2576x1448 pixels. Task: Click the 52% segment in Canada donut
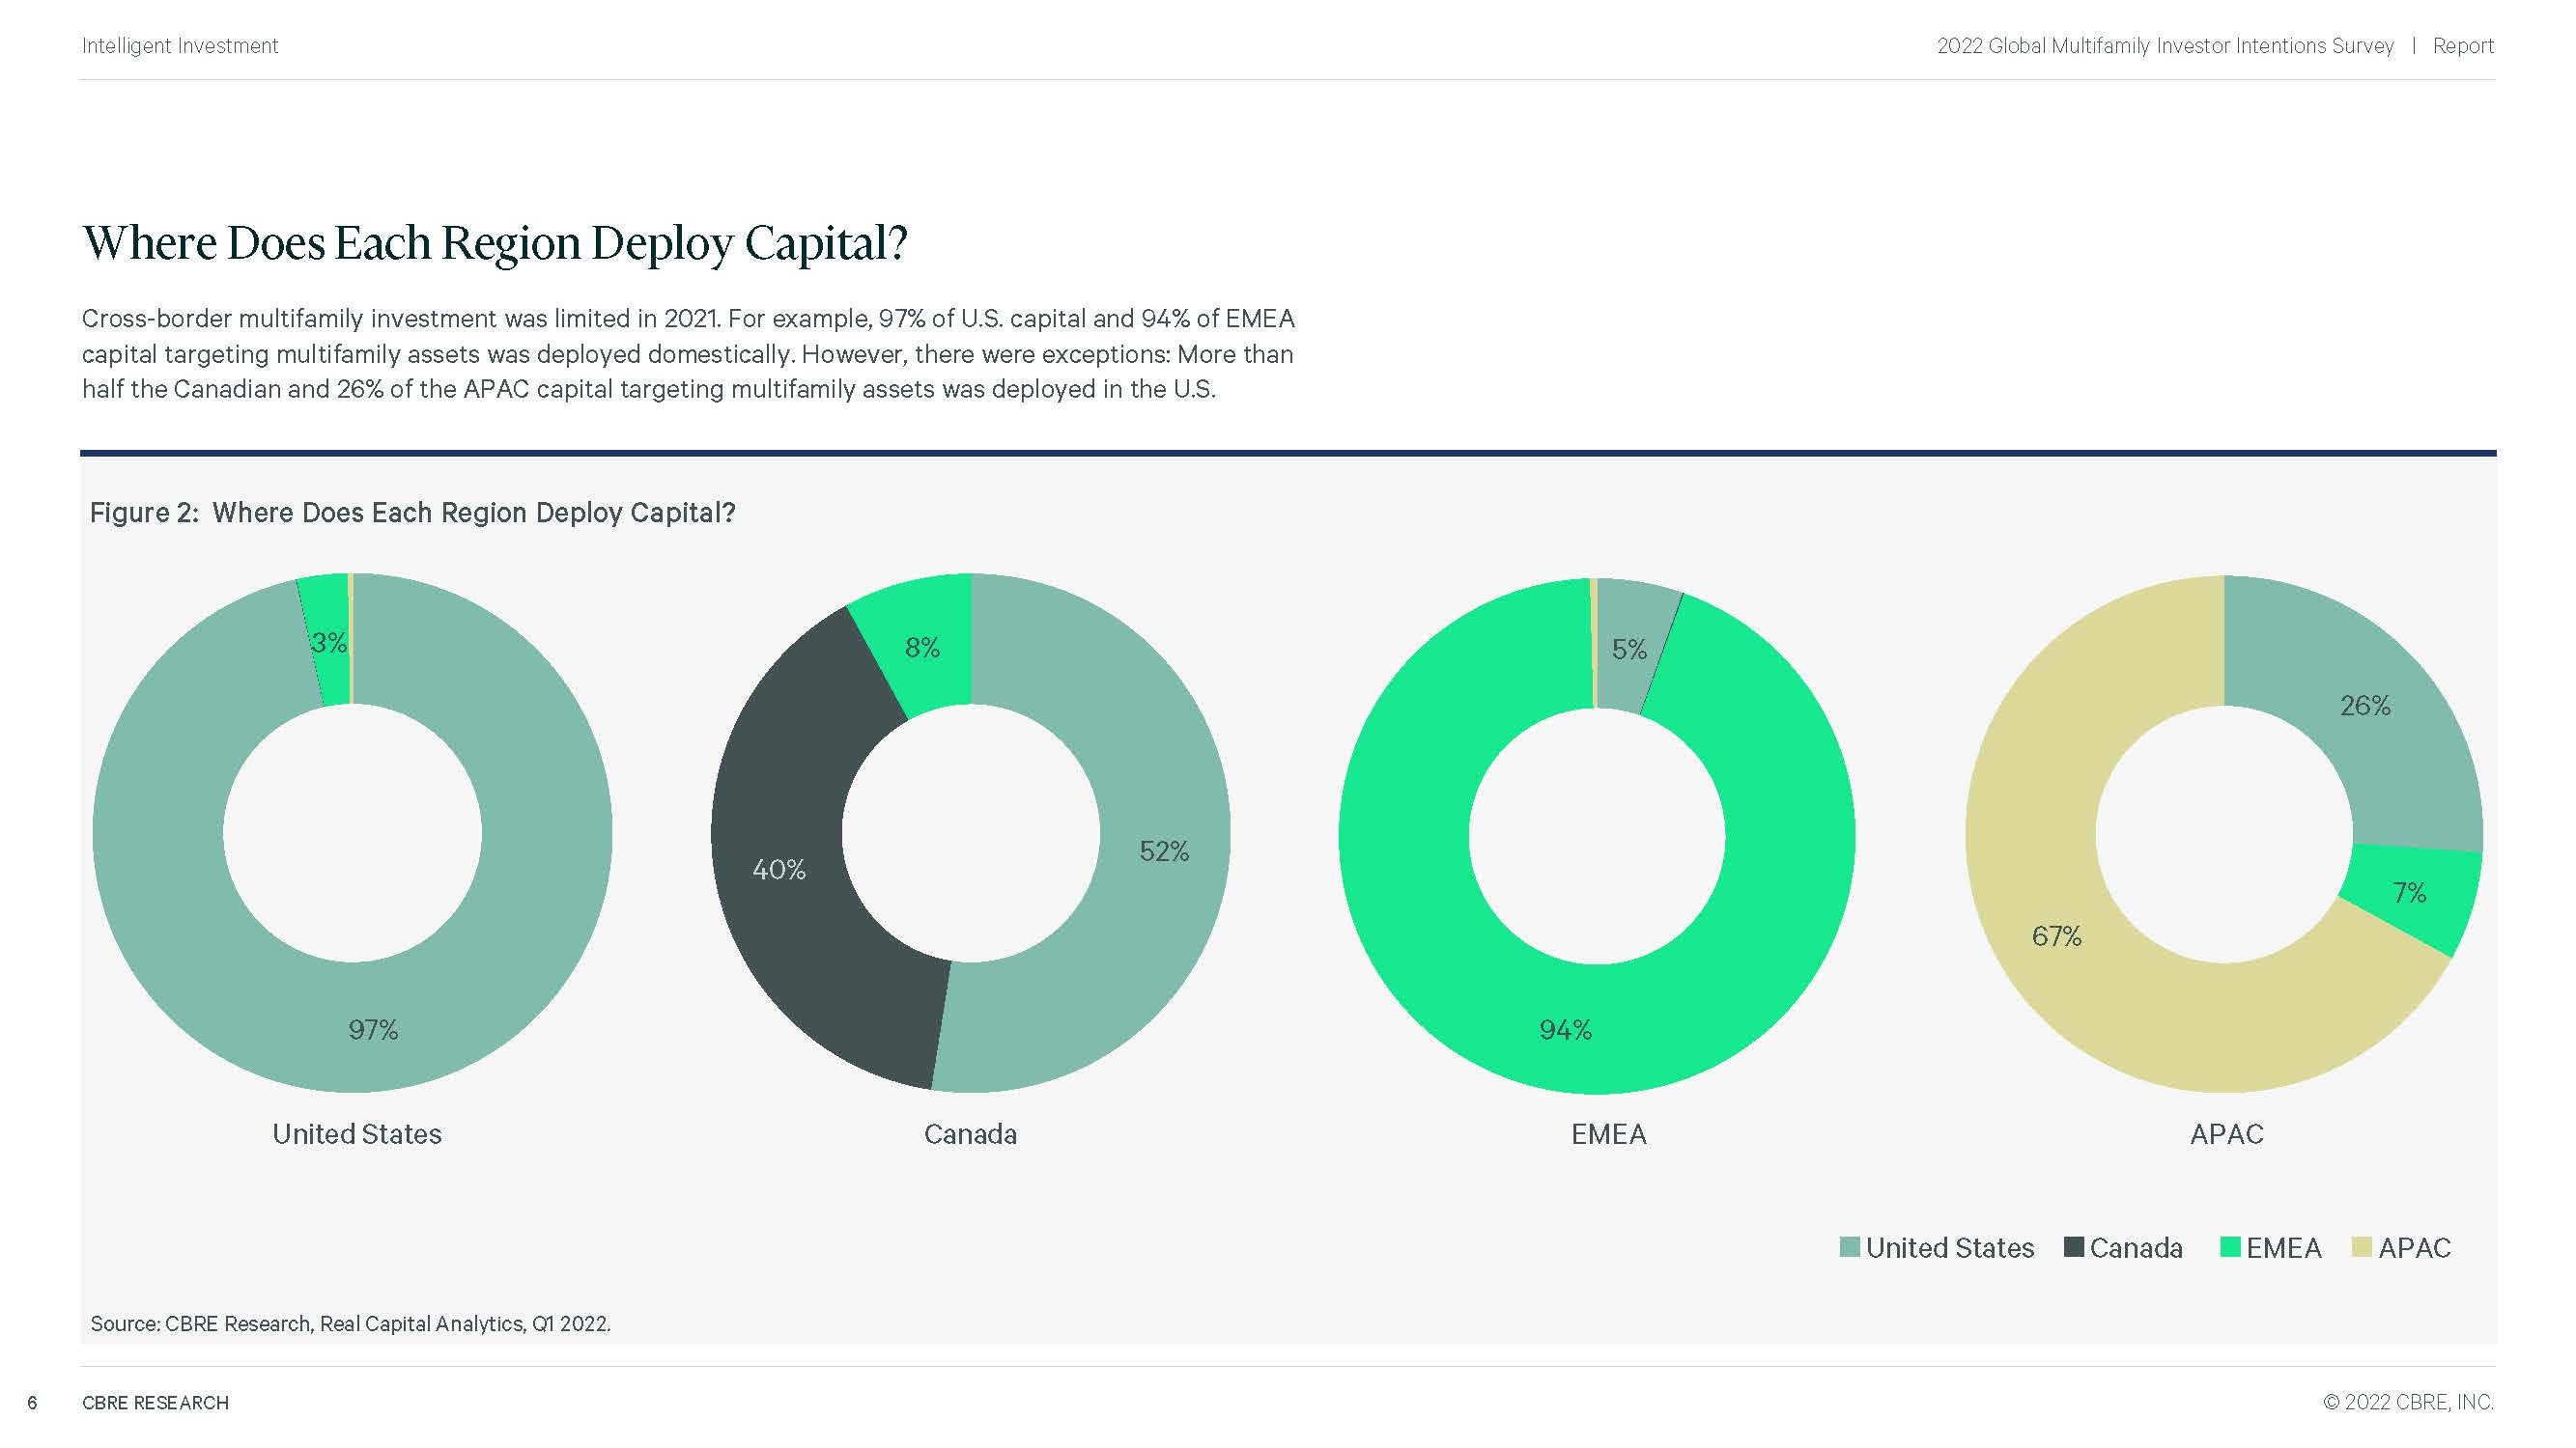(x=1164, y=850)
